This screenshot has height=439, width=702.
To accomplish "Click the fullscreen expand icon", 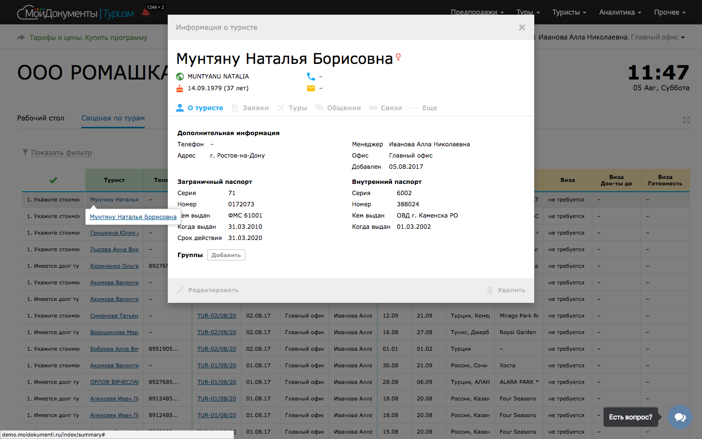I will tap(686, 120).
